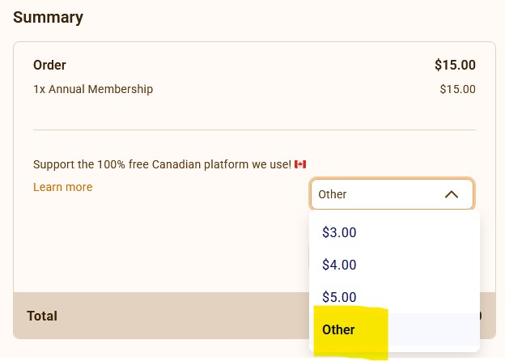
Task: Click the beige Total row bar
Action: click(162, 316)
